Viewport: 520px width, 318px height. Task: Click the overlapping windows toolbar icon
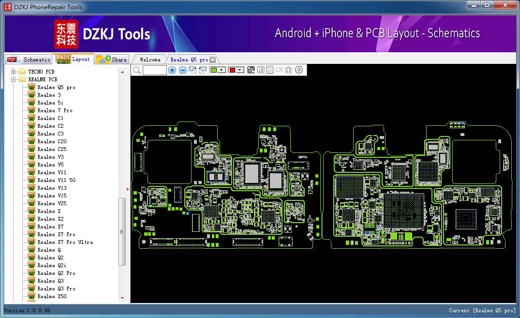tap(251, 70)
